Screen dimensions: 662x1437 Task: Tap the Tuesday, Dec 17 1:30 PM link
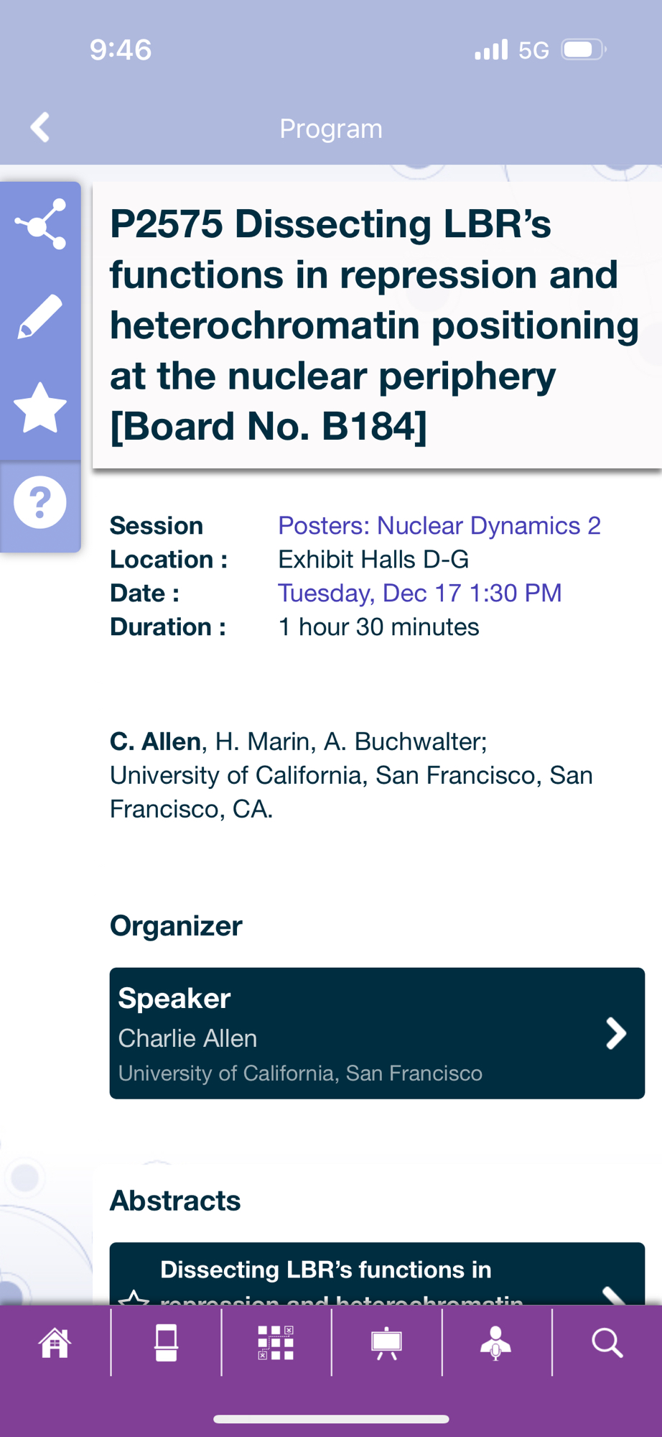click(x=419, y=593)
